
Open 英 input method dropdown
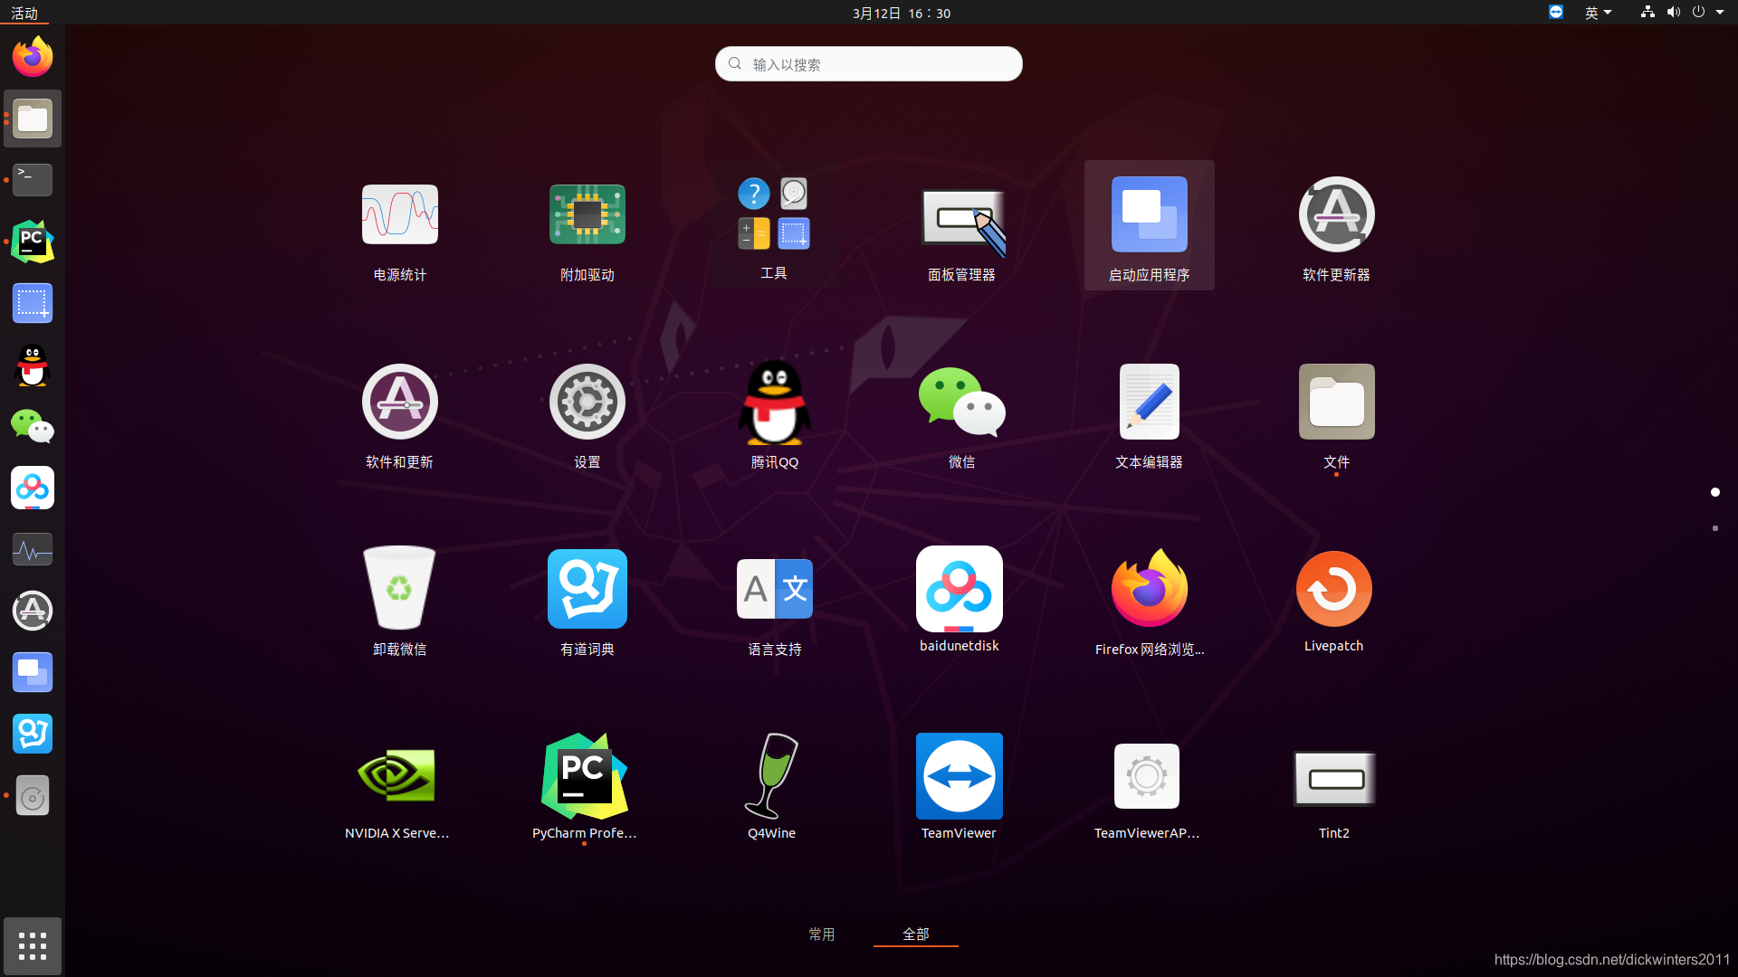[x=1598, y=13]
